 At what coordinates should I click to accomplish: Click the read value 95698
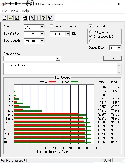pos(115,130)
